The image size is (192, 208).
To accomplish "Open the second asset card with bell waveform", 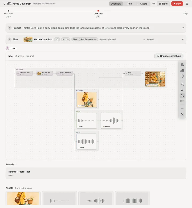I will (59, 198).
